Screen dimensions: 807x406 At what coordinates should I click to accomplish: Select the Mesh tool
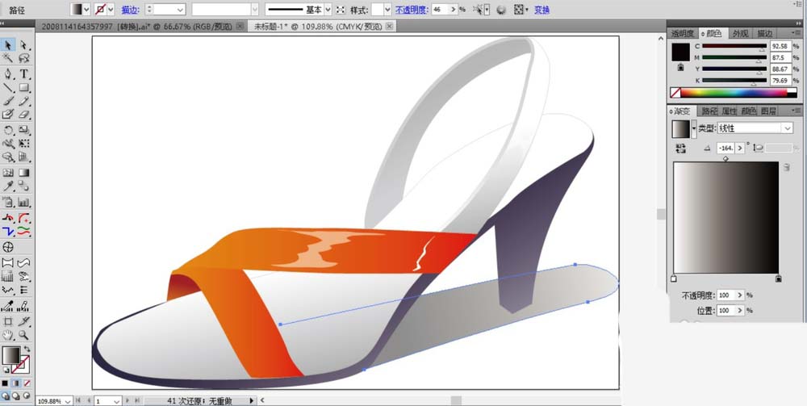8,173
